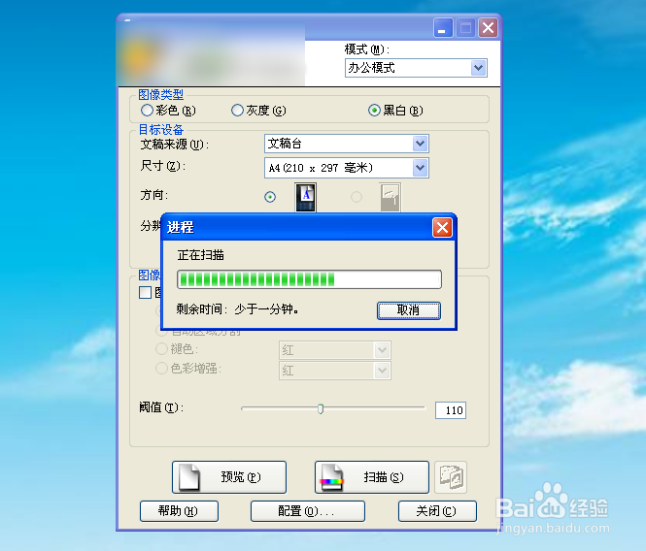Click 关闭 to close the scanner window
Viewport: 646px width, 551px height.
(437, 511)
